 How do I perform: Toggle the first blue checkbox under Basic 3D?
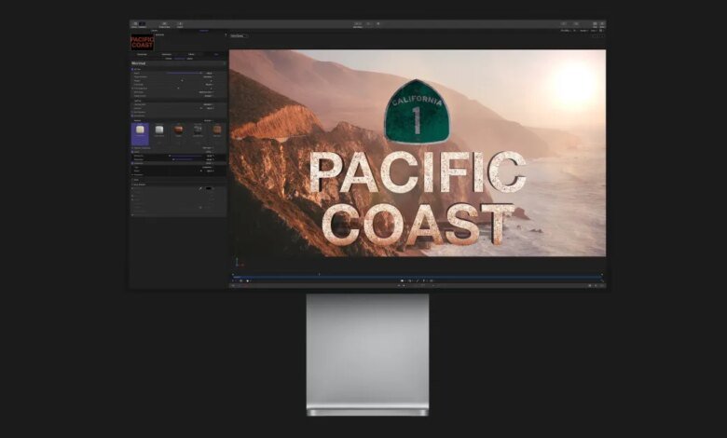coord(133,69)
